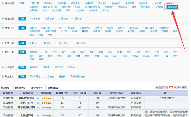
Task: Filter region by 广东
Action: click(x=54, y=52)
